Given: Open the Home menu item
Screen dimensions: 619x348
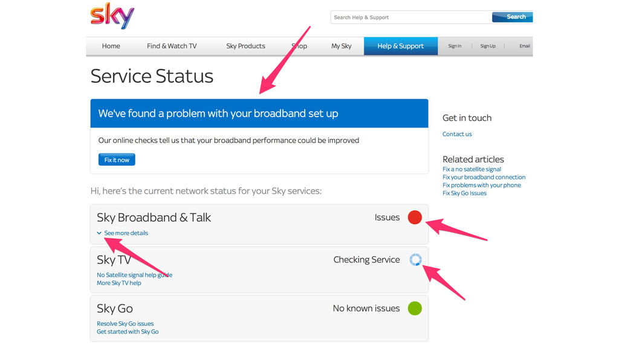Looking at the screenshot, I should (111, 46).
